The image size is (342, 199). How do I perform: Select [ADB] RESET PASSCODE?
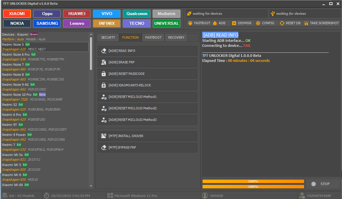(147, 74)
